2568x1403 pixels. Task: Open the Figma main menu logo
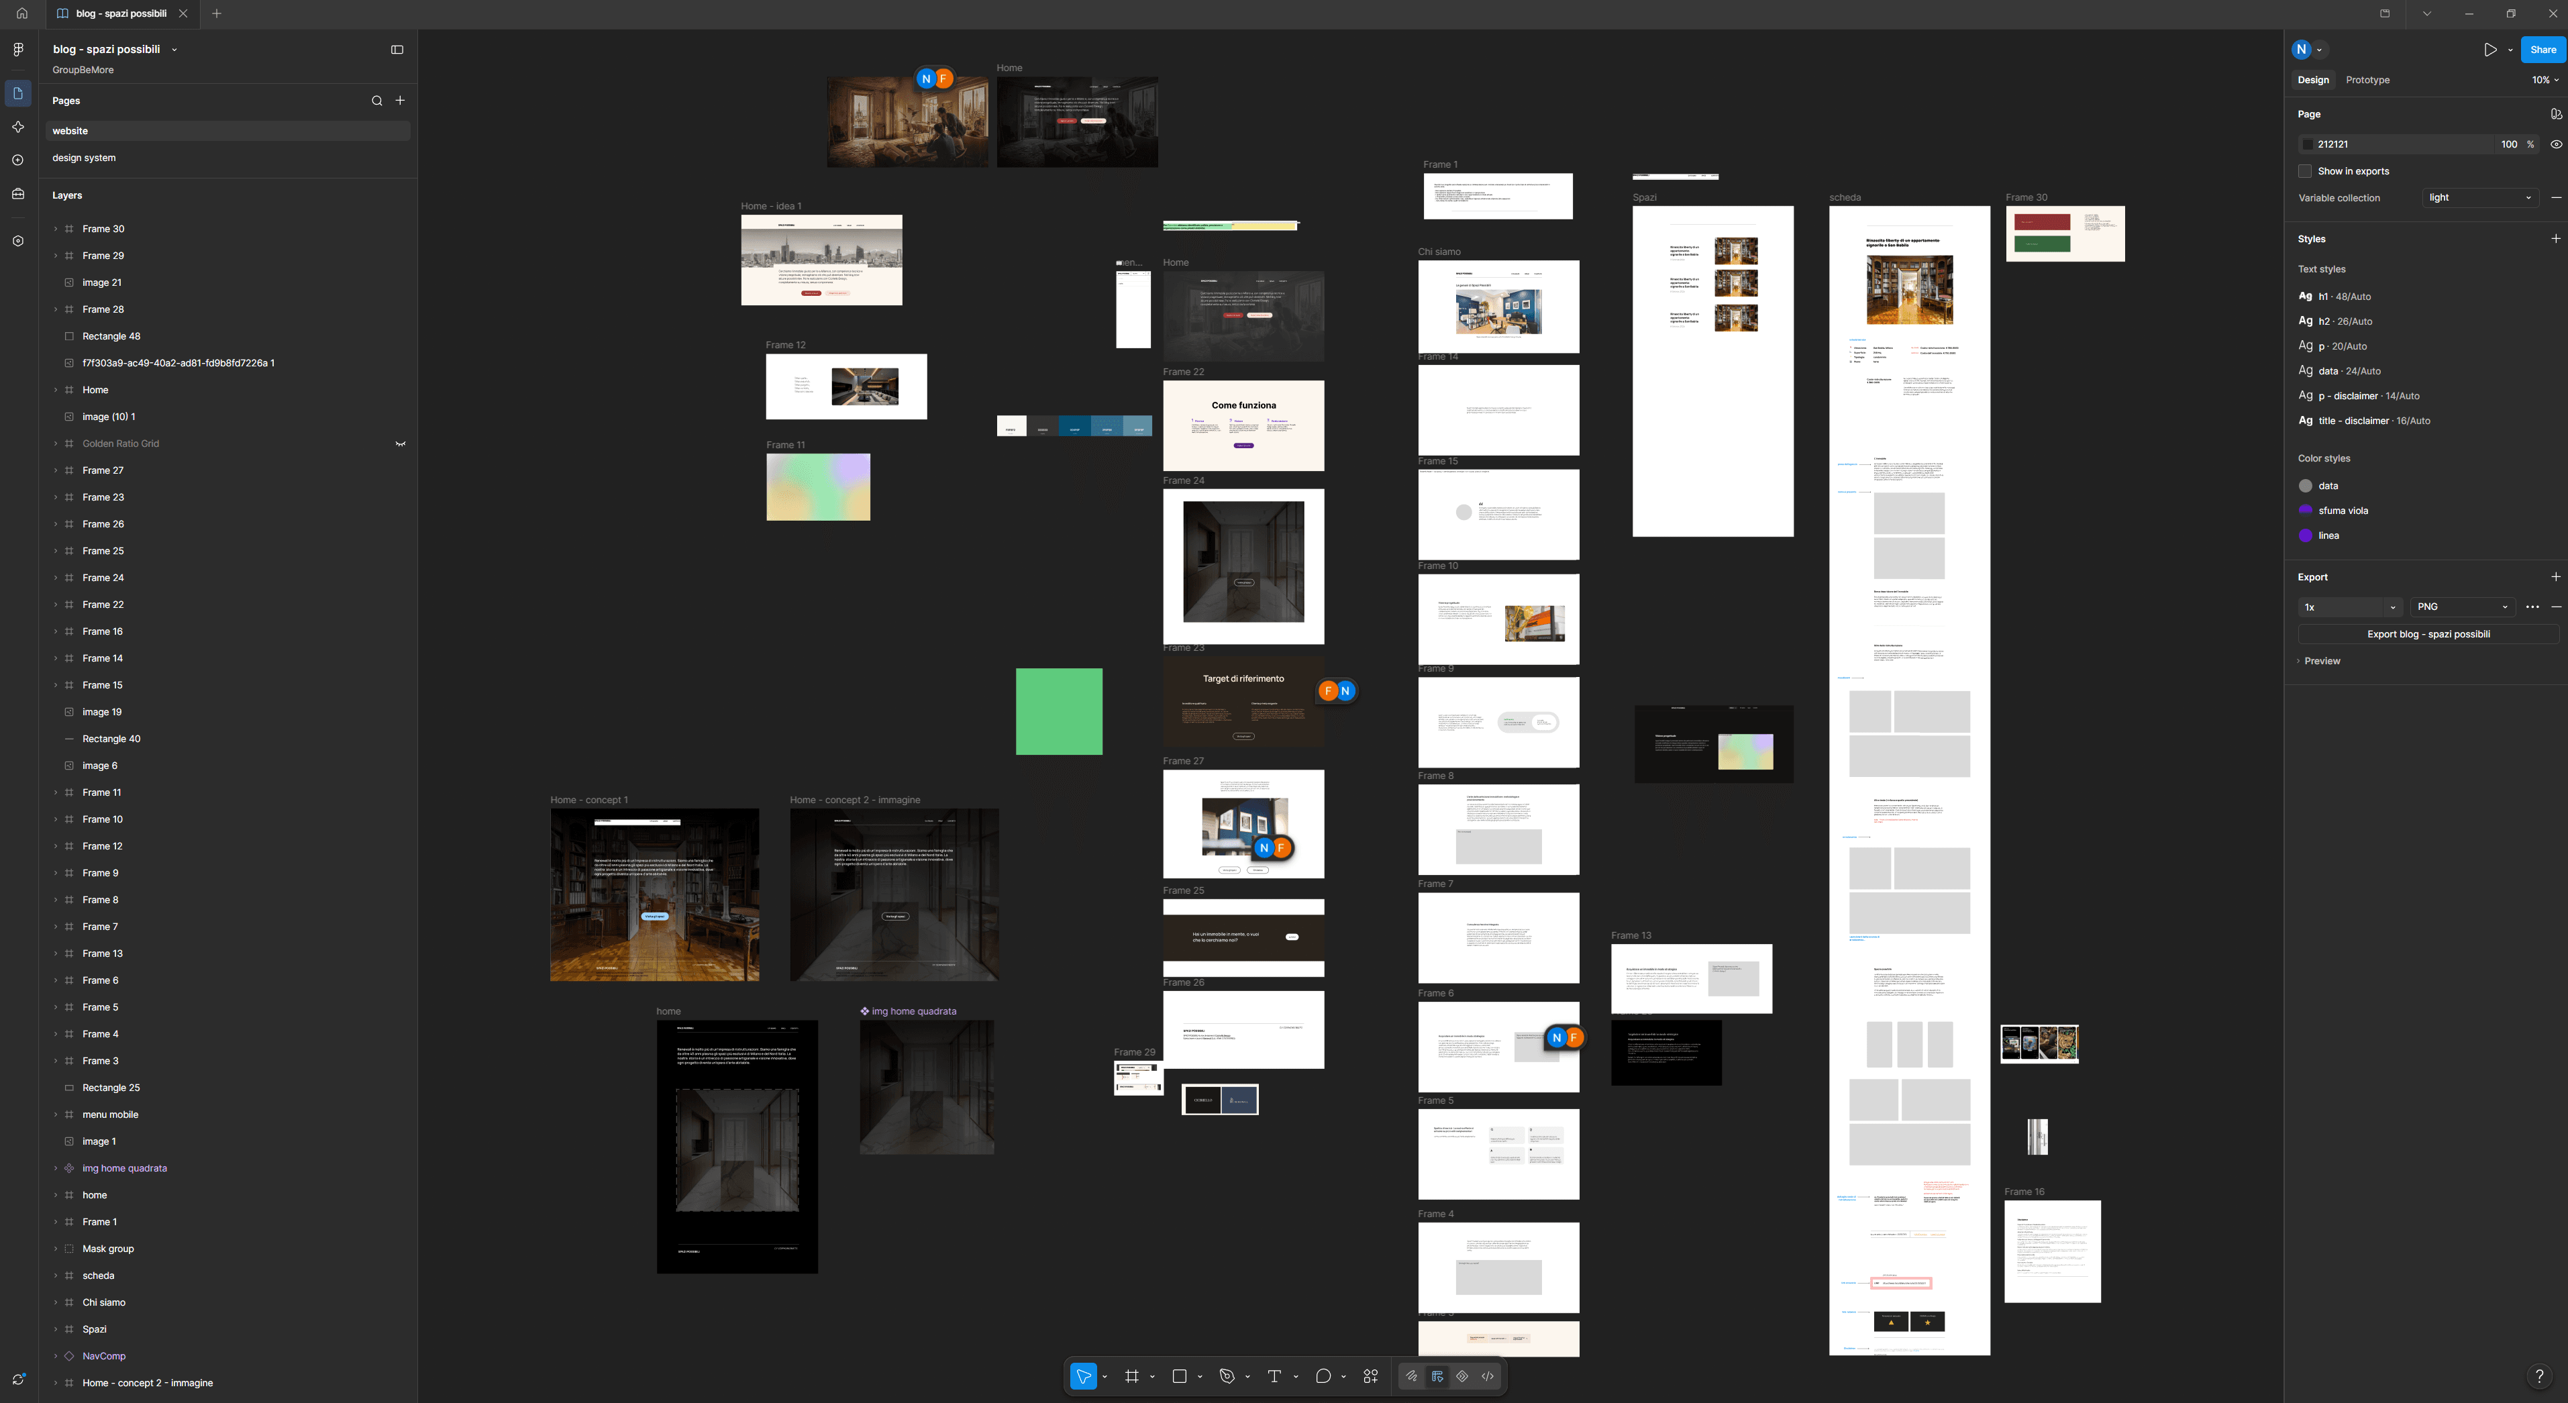click(x=18, y=50)
